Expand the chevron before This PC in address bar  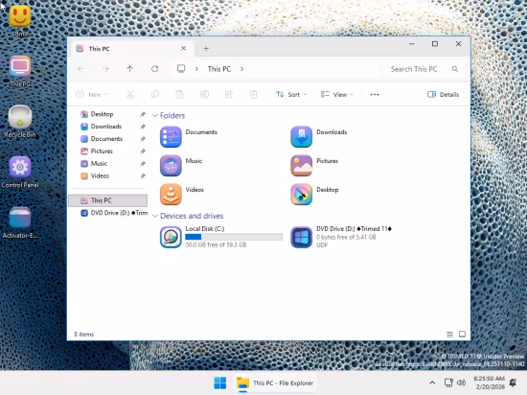tap(196, 69)
